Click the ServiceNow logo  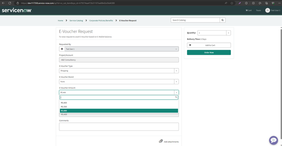tap(17, 10)
